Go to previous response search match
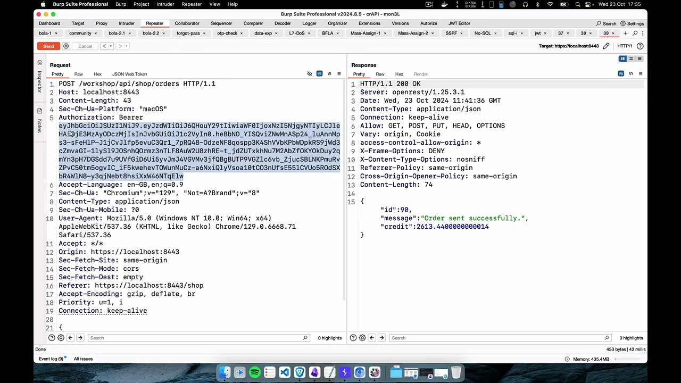Viewport: 681px width, 383px height. [x=372, y=338]
